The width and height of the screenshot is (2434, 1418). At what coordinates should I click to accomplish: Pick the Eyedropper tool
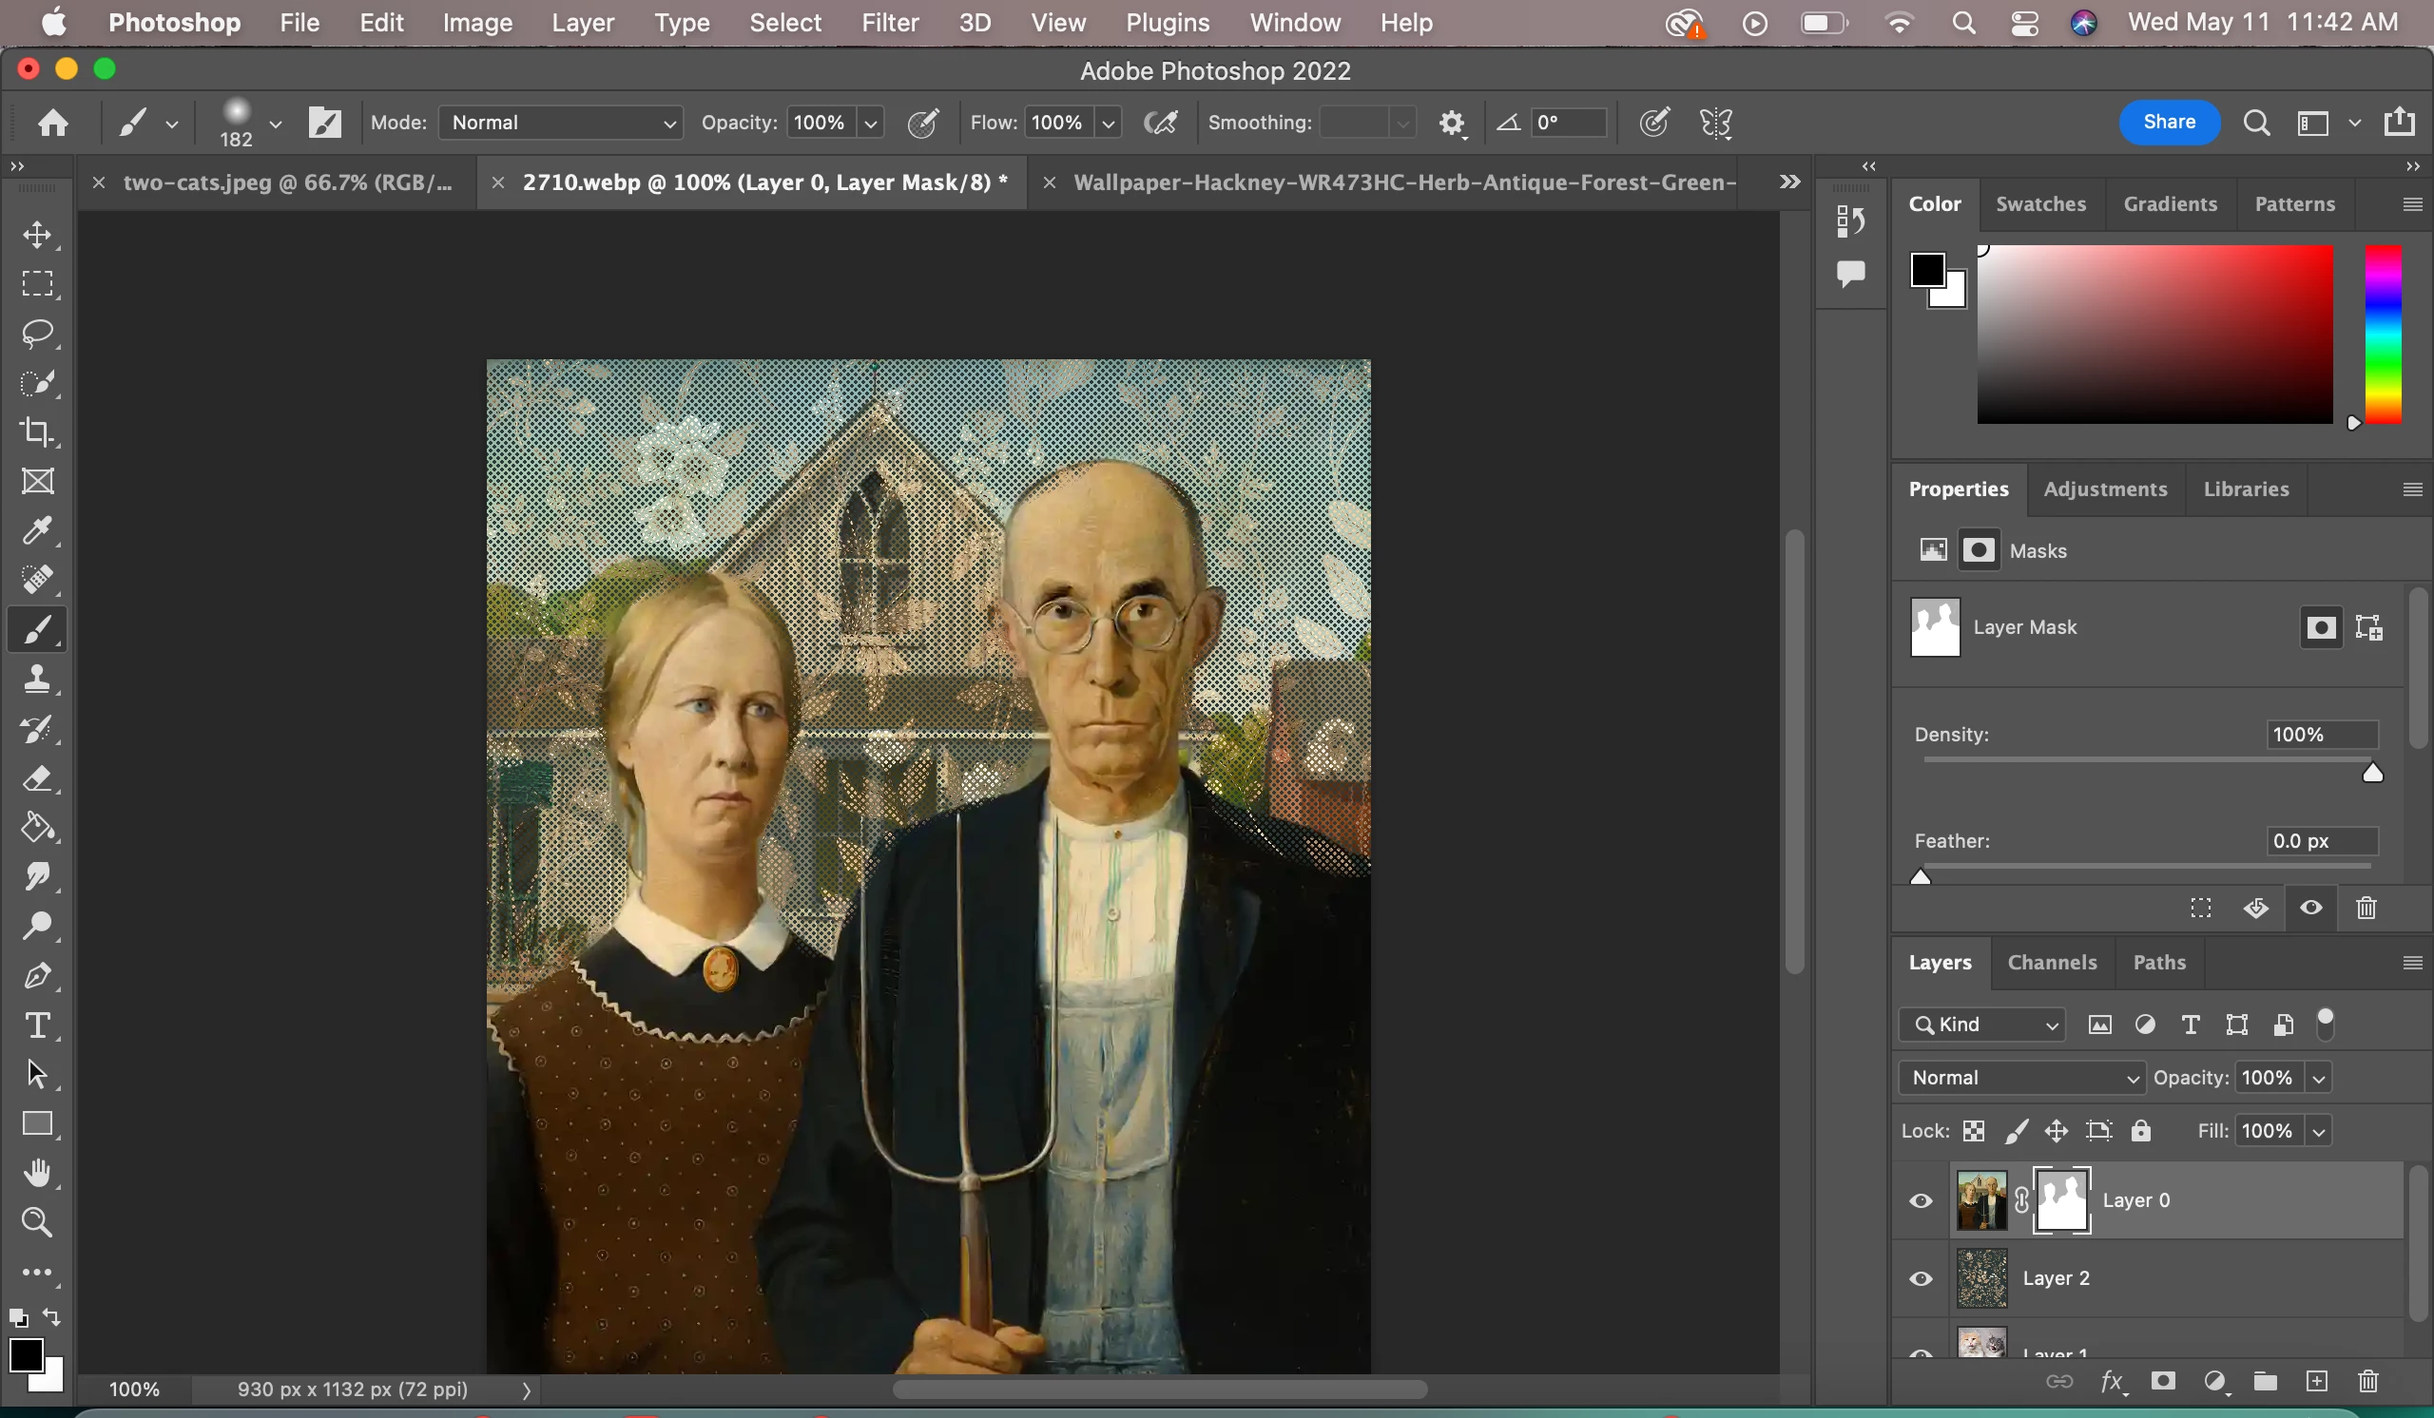click(x=38, y=530)
